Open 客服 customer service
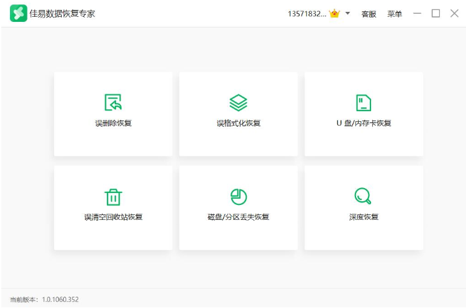The image size is (466, 308). tap(369, 14)
